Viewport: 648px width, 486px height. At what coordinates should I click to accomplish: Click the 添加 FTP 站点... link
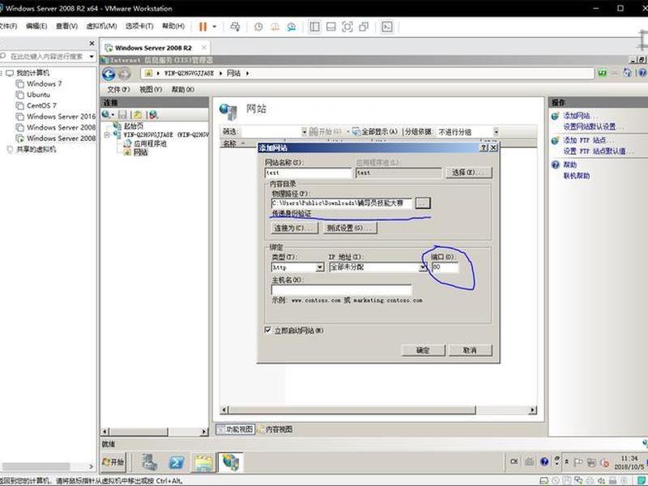(589, 140)
